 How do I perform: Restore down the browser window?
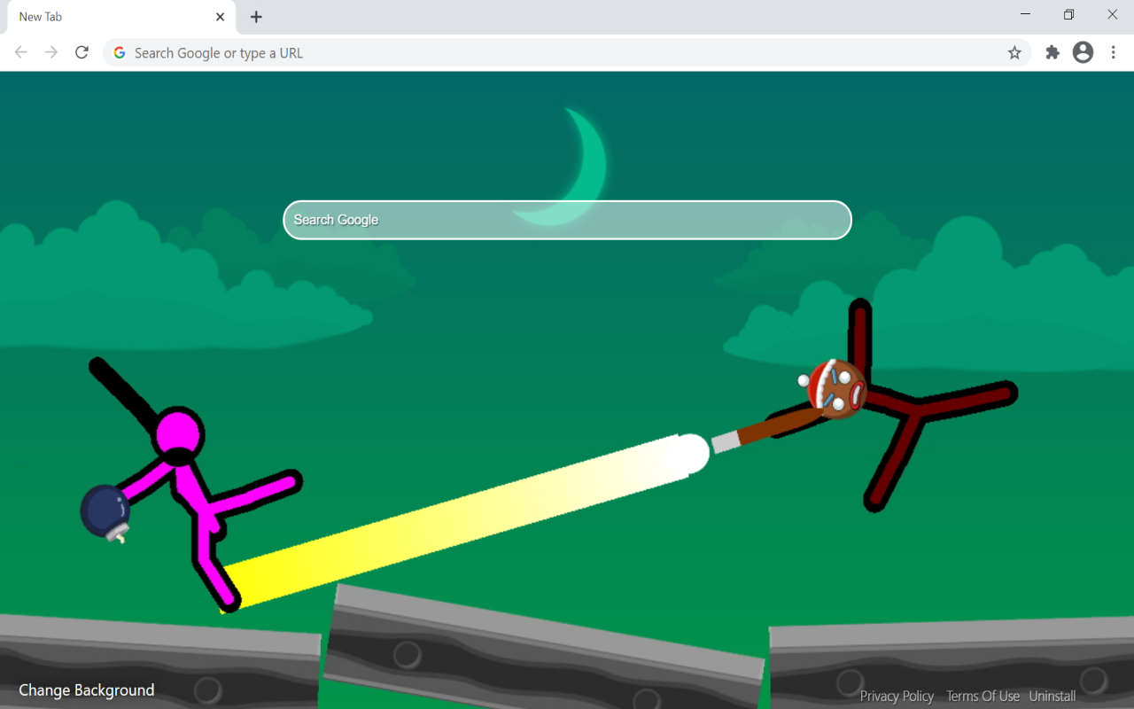pyautogui.click(x=1068, y=14)
